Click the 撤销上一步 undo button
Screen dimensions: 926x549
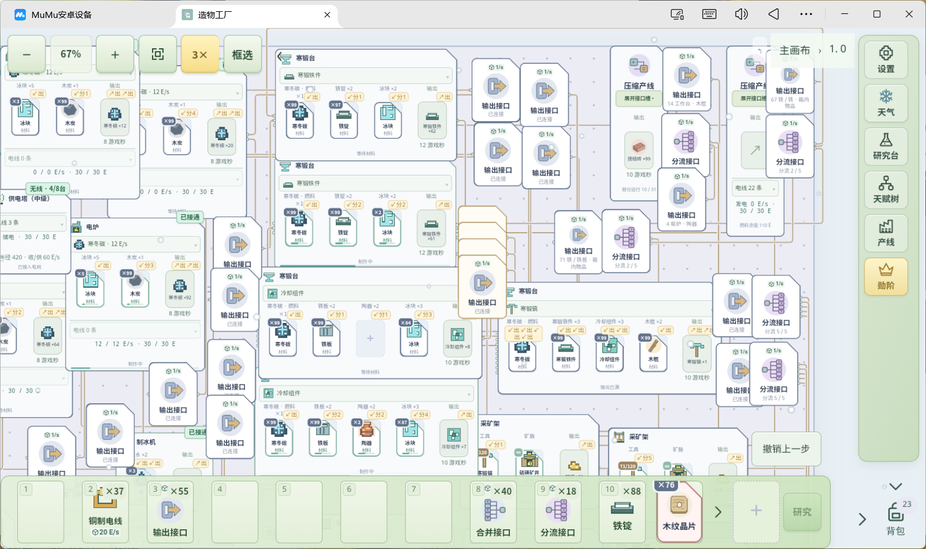(786, 449)
